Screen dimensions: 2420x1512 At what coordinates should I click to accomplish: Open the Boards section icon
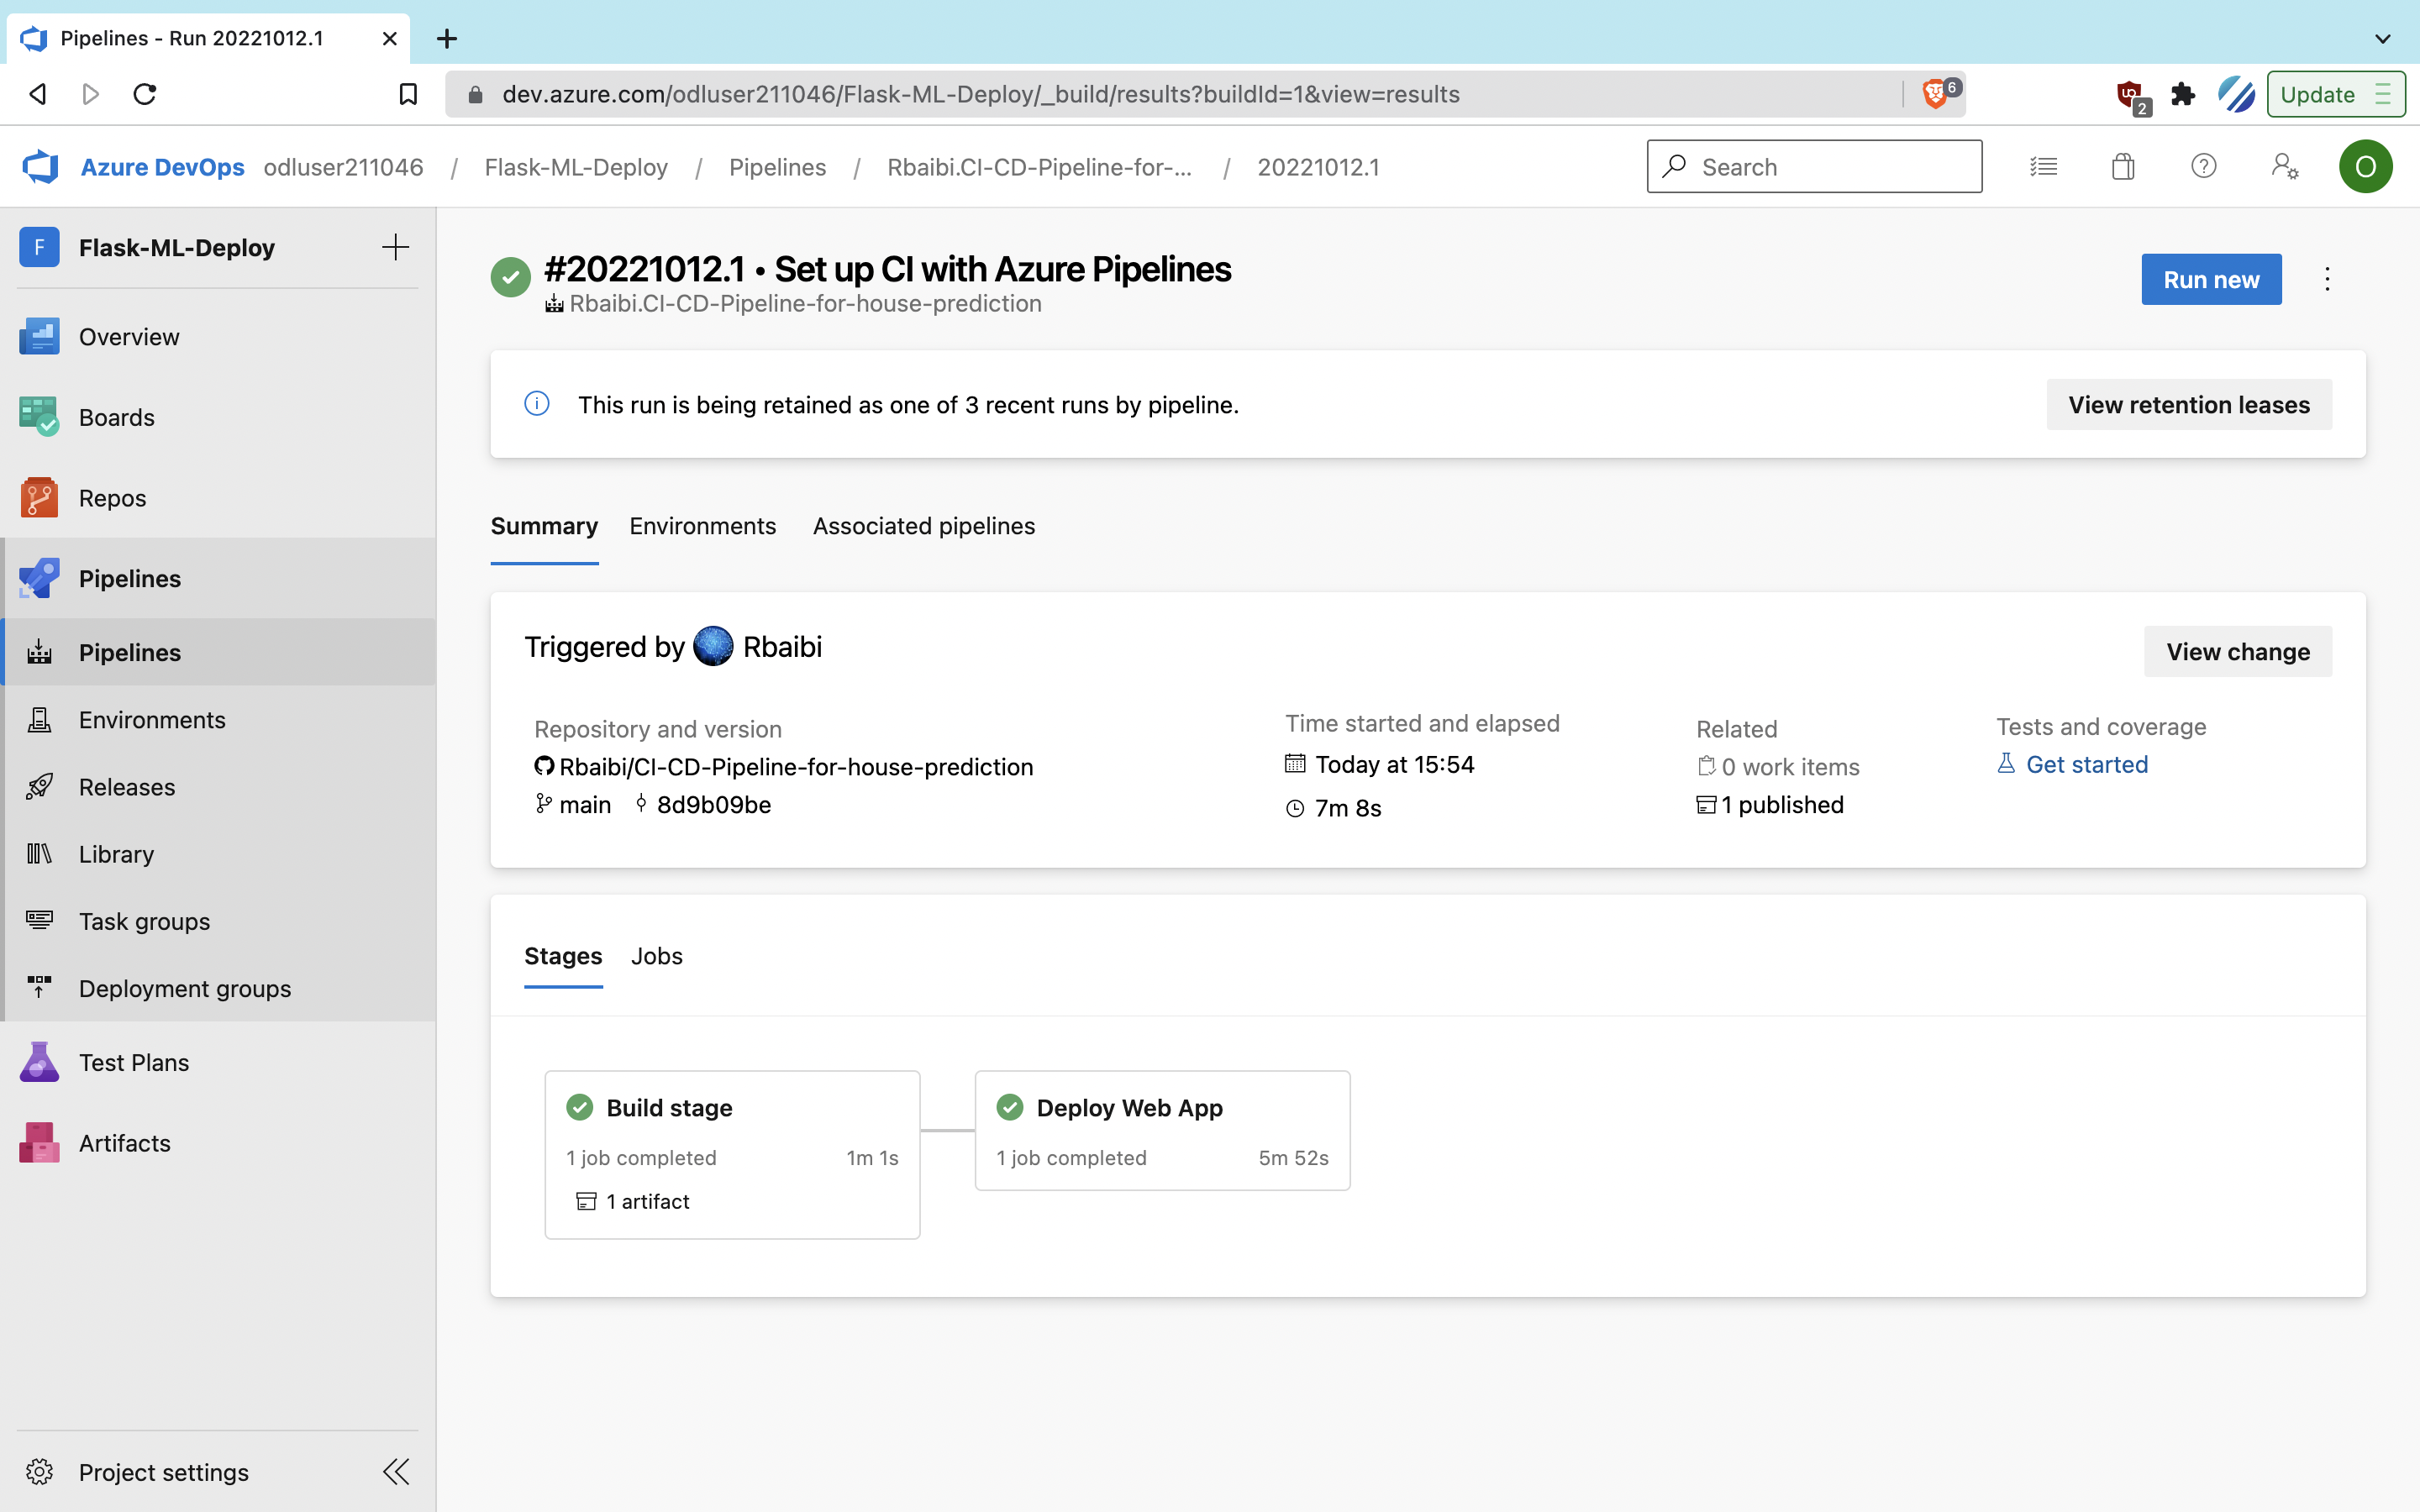click(39, 417)
